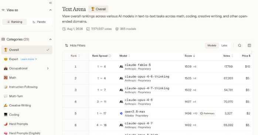Collapse the View as section
The width and height of the screenshot is (258, 135).
point(51,10)
